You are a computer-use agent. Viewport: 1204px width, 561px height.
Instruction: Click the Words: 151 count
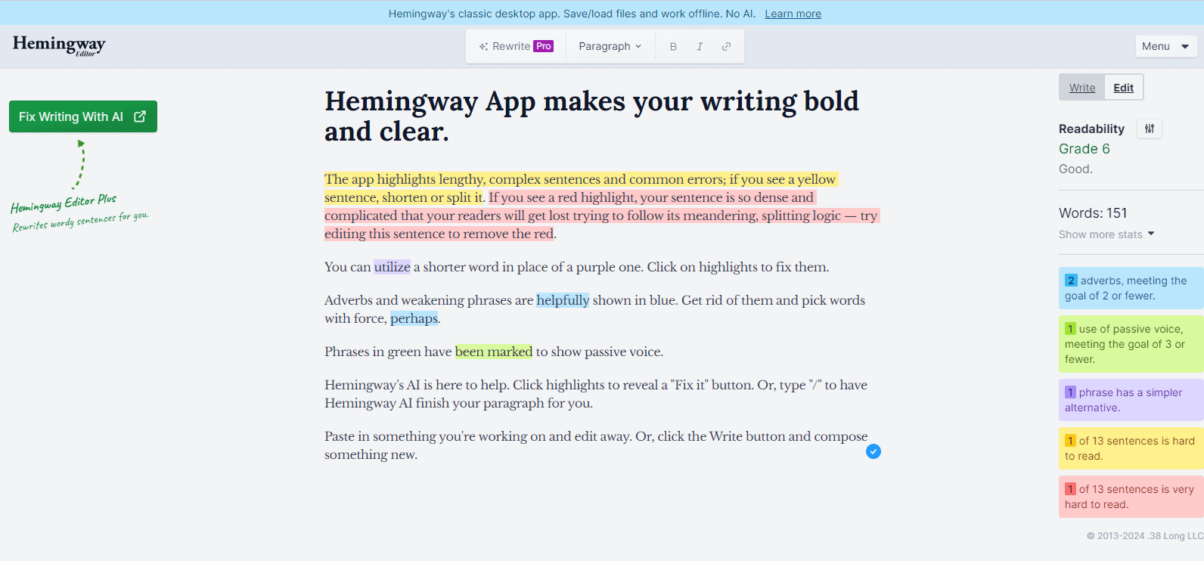tap(1093, 213)
